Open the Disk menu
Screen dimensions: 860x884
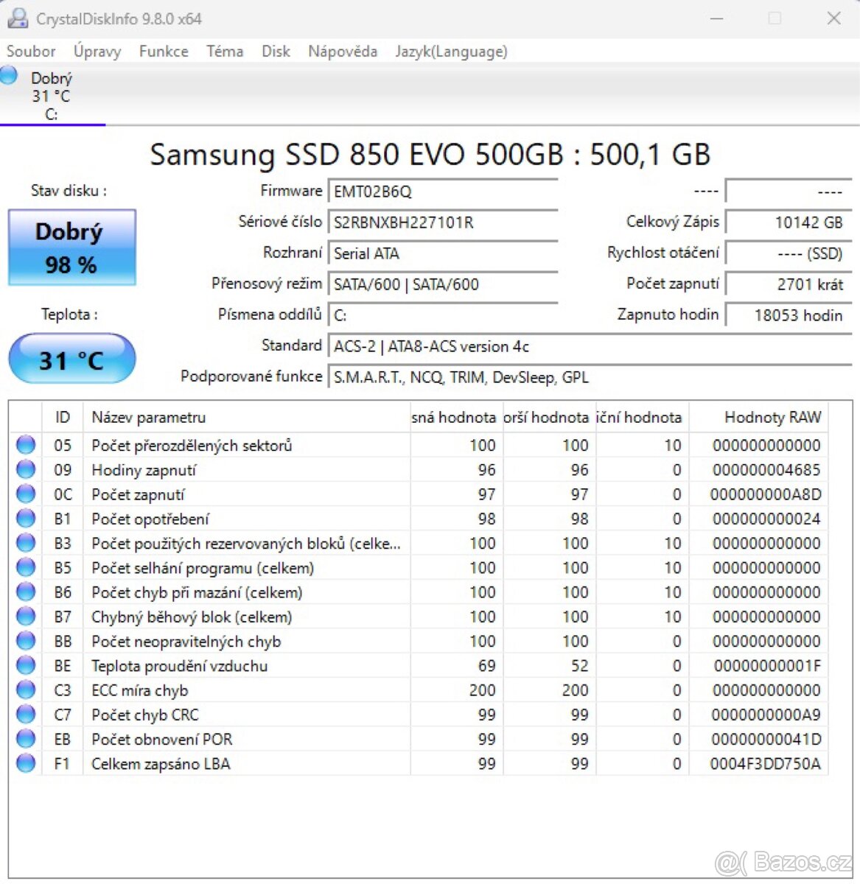point(275,51)
